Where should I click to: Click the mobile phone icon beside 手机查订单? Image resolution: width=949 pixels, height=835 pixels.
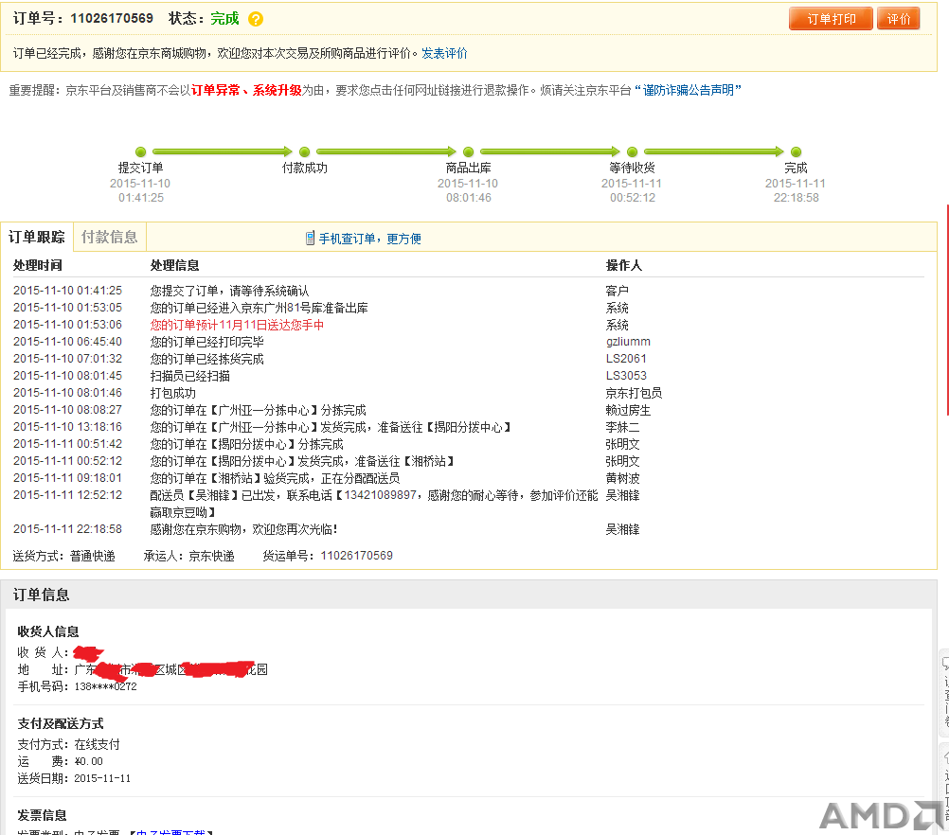(x=310, y=239)
